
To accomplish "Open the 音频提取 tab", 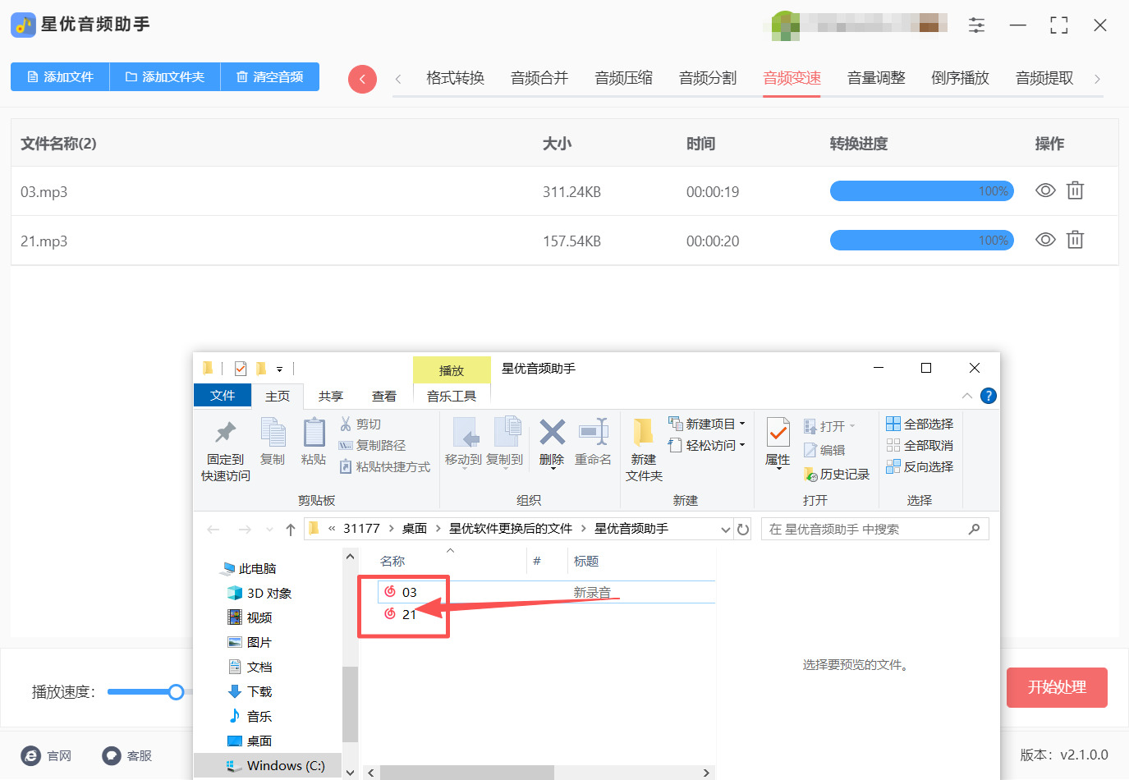I will (x=1044, y=78).
